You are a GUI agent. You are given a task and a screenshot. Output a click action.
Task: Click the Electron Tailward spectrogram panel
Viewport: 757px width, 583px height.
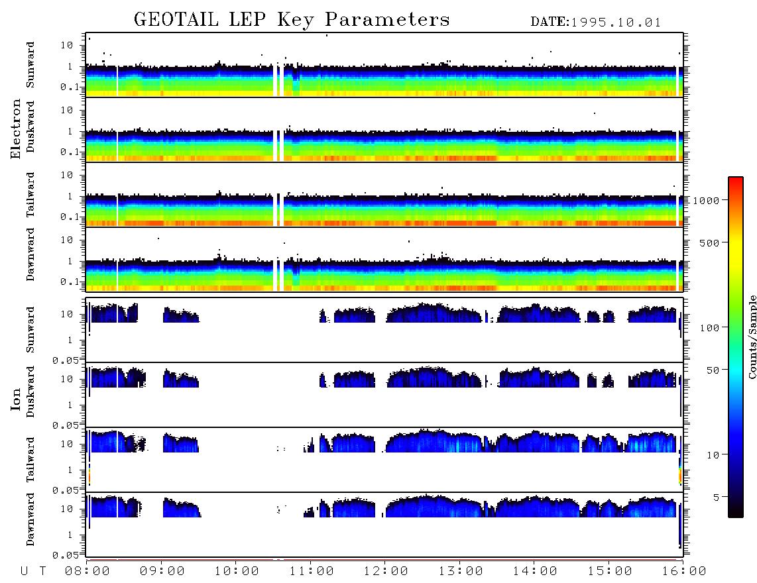coord(384,195)
